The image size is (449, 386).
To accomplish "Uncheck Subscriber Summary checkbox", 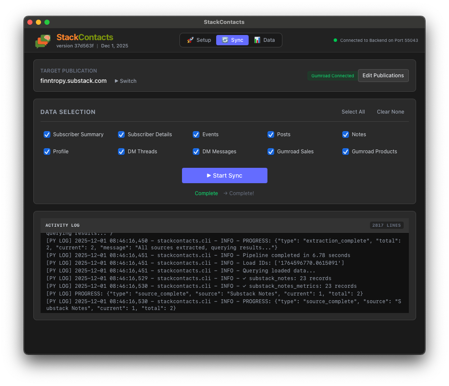I will coord(47,135).
